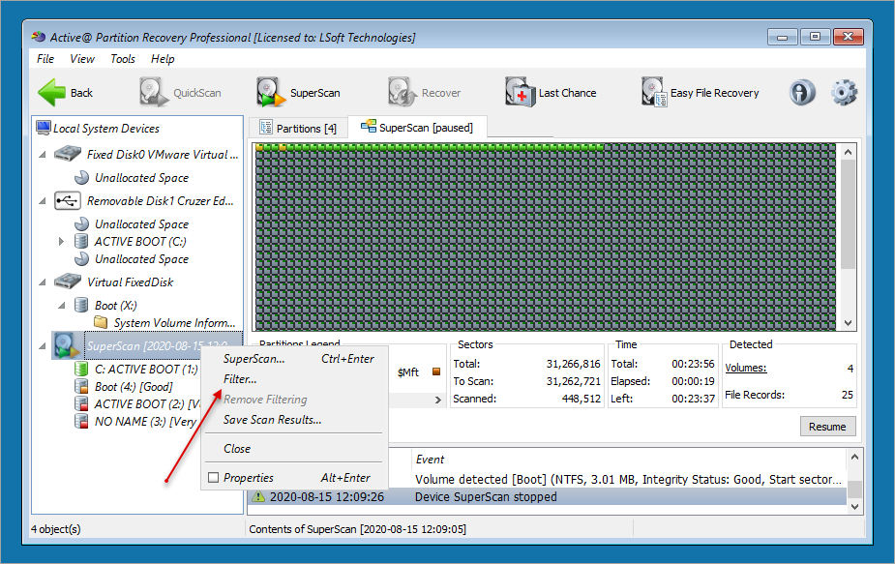This screenshot has width=895, height=564.
Task: Click the grayed QuickScan toolbar icon
Action: click(x=154, y=93)
